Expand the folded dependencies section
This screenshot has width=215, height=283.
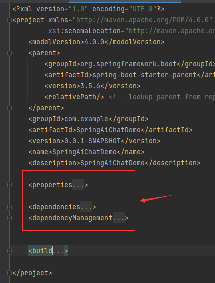click(9, 207)
